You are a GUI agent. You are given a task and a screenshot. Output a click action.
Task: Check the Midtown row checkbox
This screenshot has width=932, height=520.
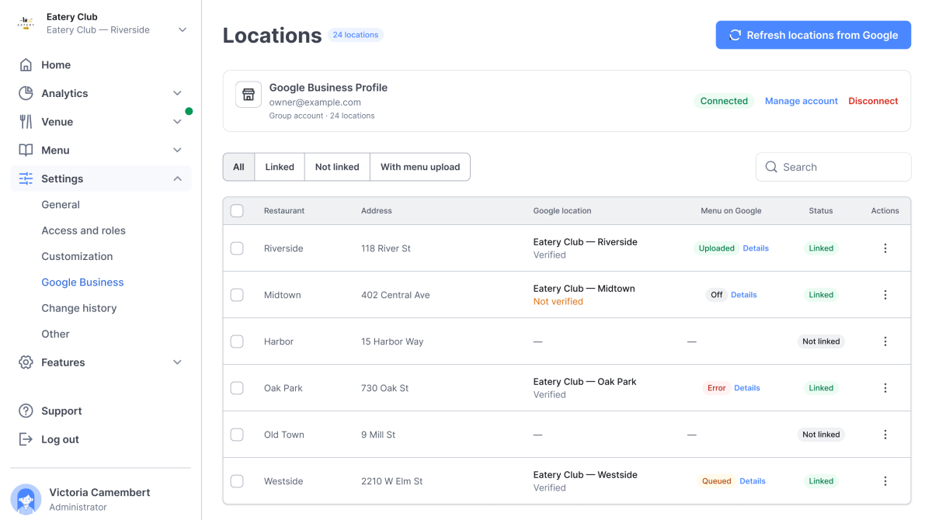tap(237, 295)
